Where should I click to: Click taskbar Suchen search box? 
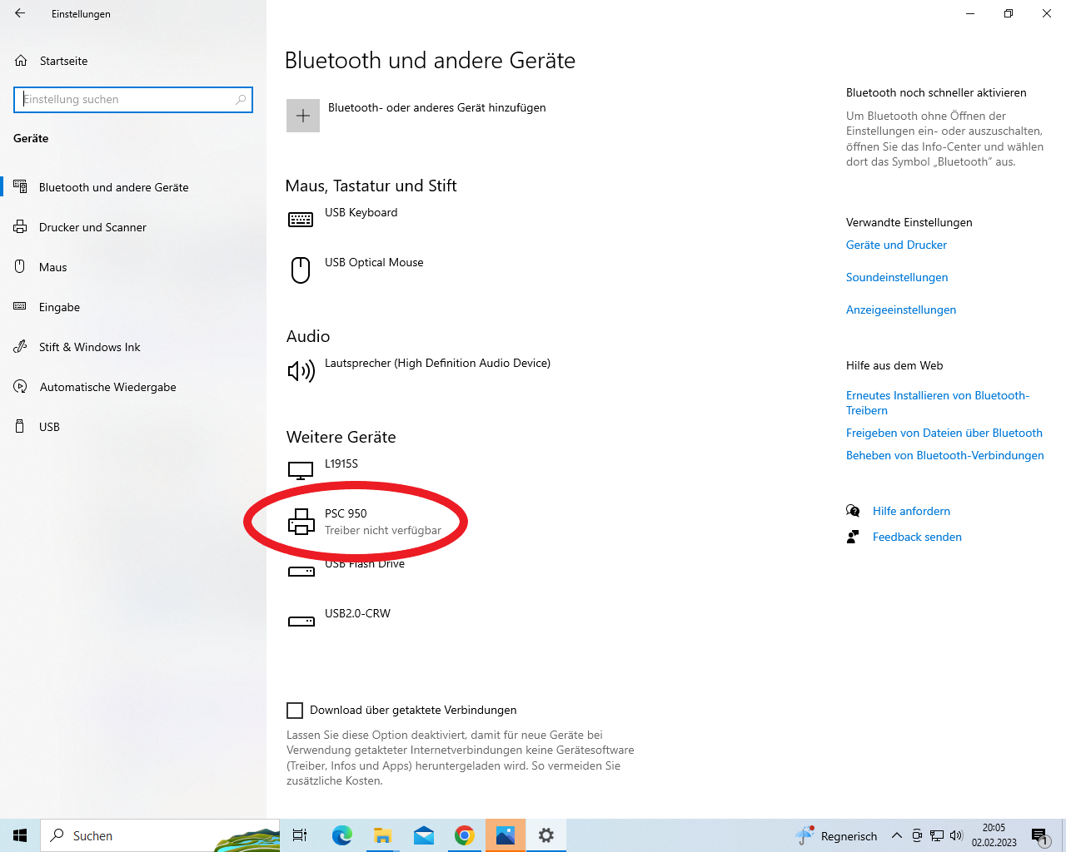tap(160, 835)
